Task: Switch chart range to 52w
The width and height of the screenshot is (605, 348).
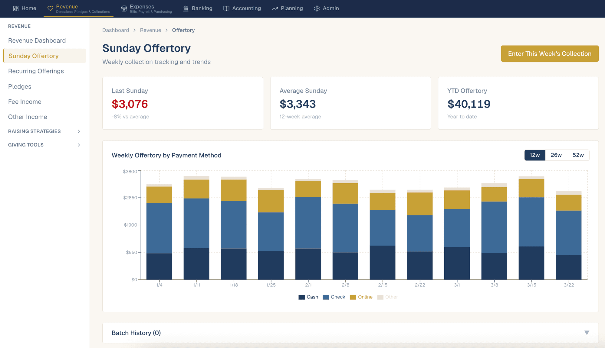Action: pos(578,155)
